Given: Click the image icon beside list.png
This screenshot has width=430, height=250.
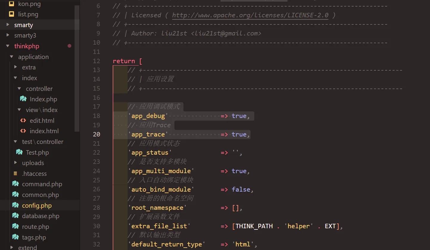Looking at the screenshot, I should [x=12, y=14].
